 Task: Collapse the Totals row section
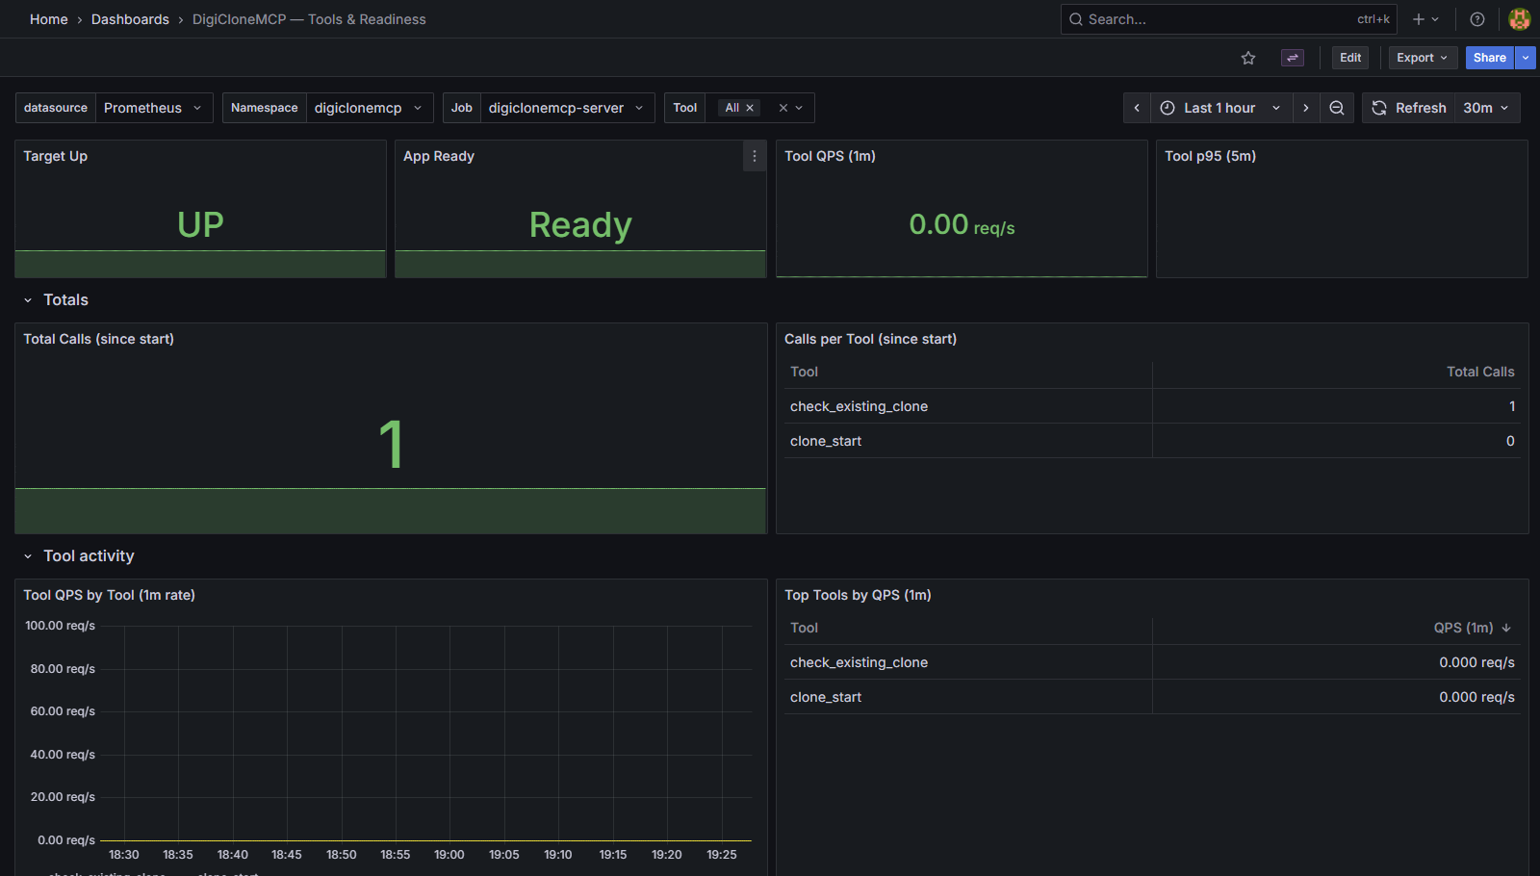28,300
